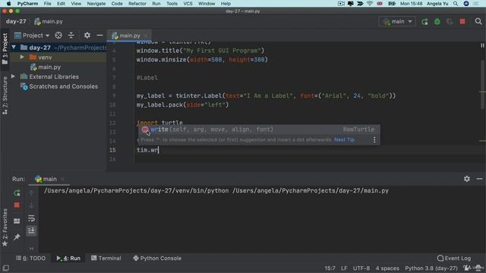Viewport: 486px width, 273px height.
Task: Open Run panel settings gear
Action: click(467, 179)
